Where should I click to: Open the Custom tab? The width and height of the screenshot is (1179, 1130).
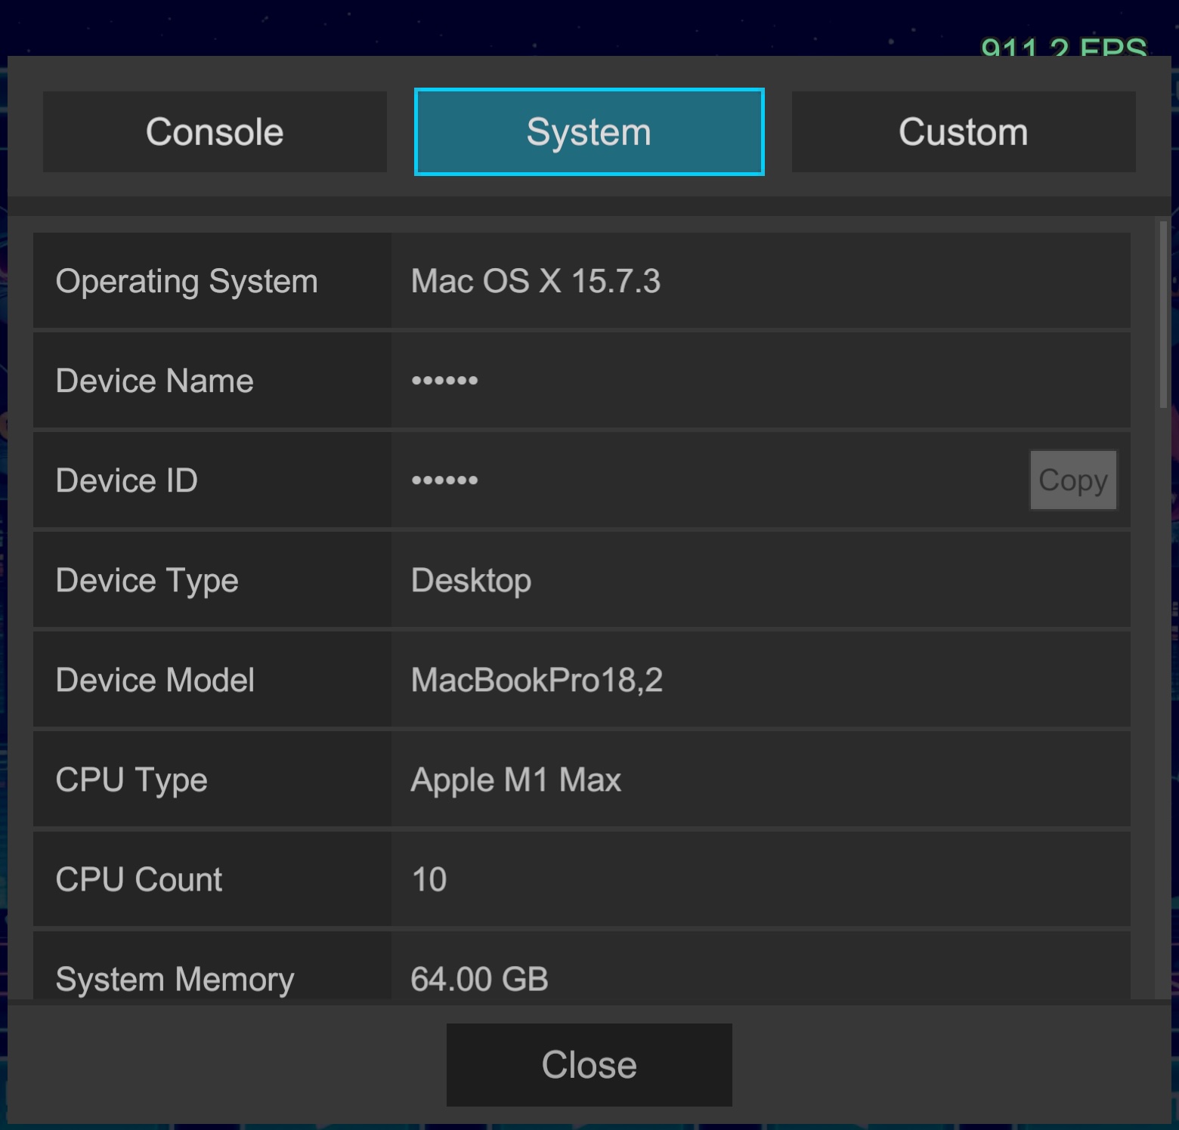point(963,132)
